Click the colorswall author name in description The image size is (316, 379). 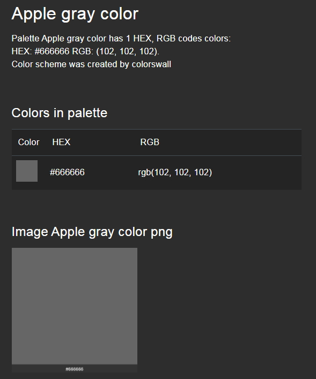point(151,65)
